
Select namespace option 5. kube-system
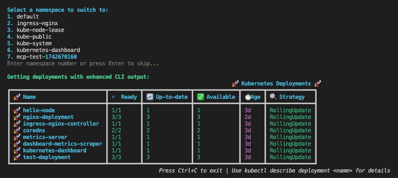point(29,43)
